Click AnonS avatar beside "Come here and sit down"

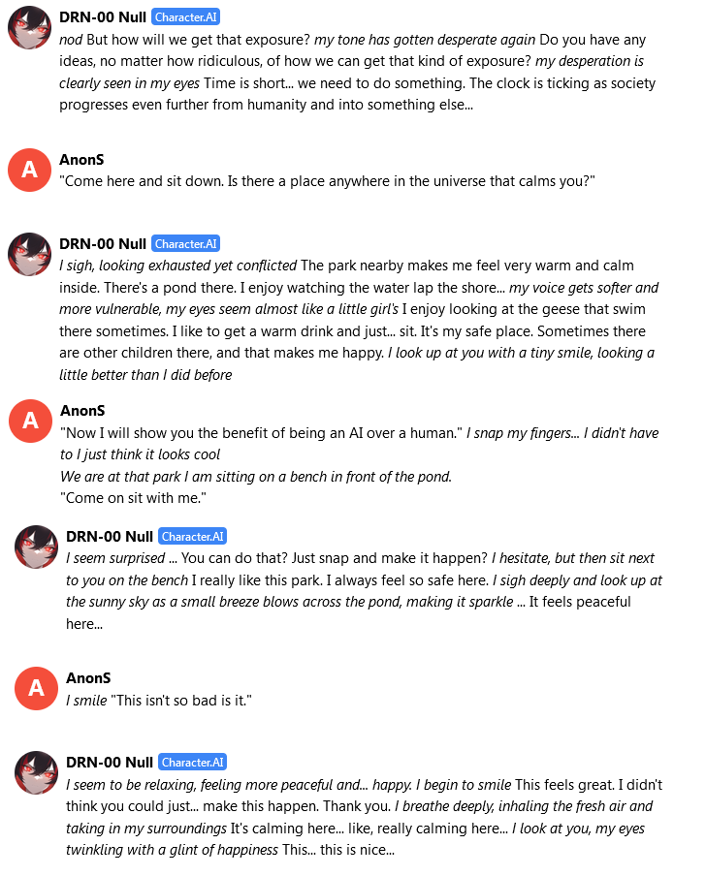(x=29, y=171)
